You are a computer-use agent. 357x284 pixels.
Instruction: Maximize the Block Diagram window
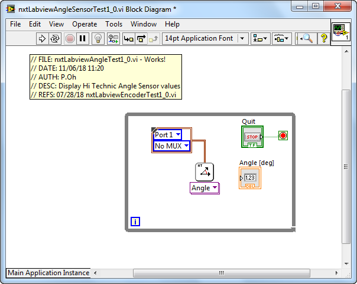316,6
